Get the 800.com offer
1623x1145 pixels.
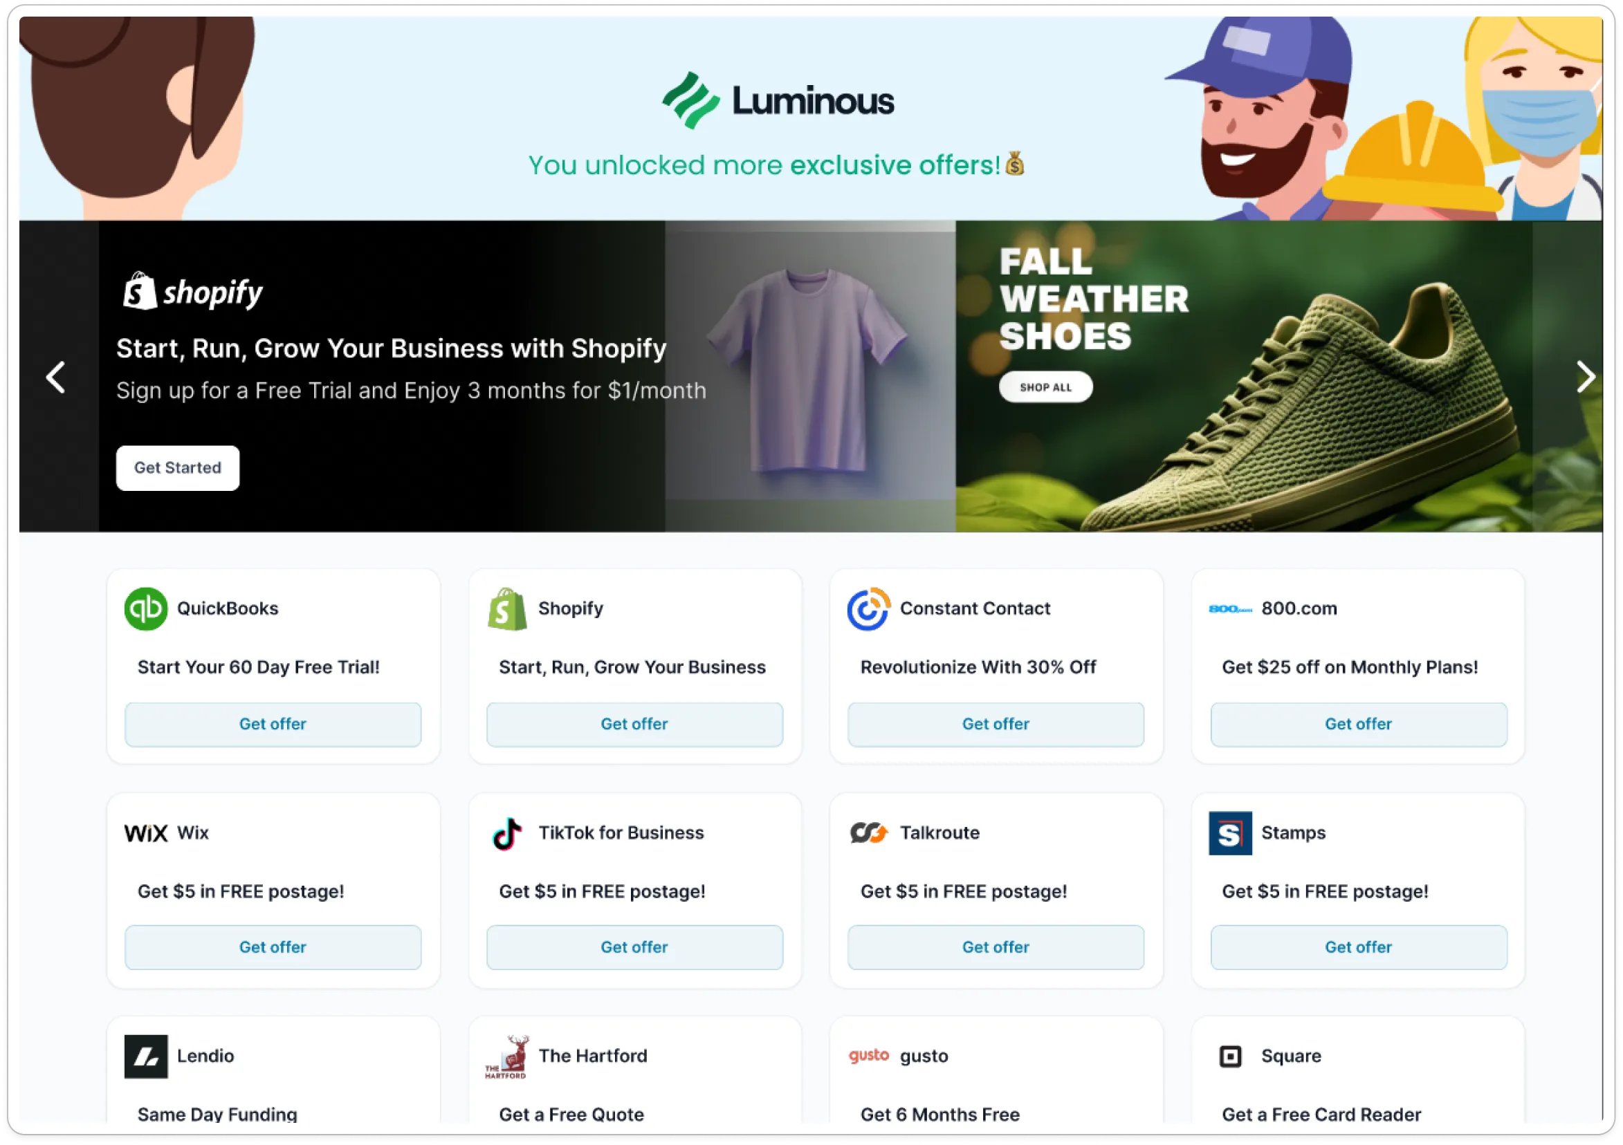1359,724
